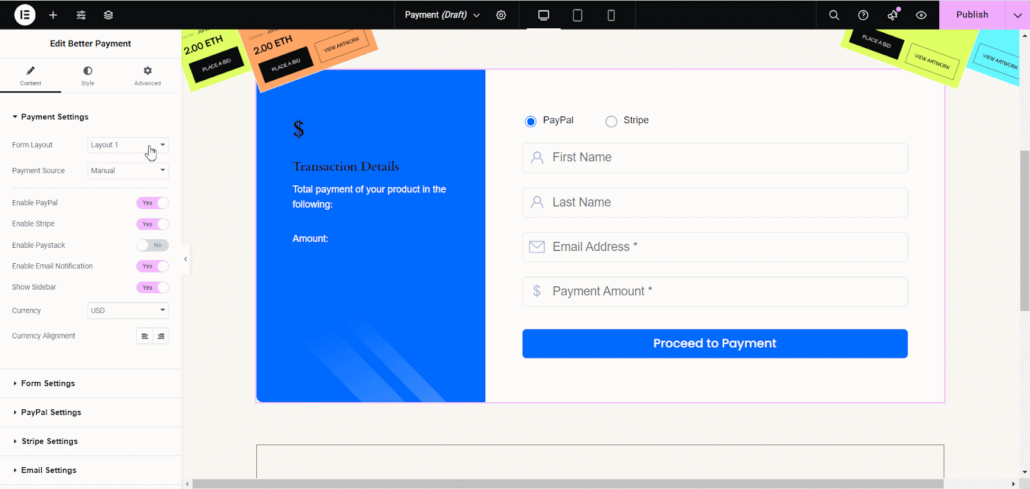Screen dimensions: 1030x489
Task: Open the Structure layers icon
Action: pyautogui.click(x=108, y=15)
